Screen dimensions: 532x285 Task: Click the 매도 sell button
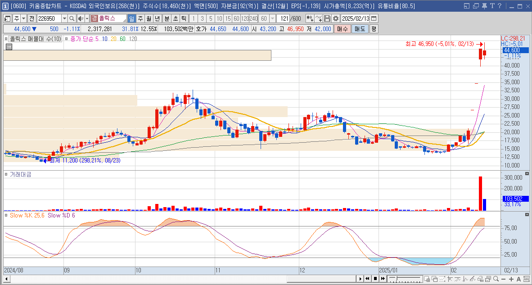pyautogui.click(x=360, y=29)
